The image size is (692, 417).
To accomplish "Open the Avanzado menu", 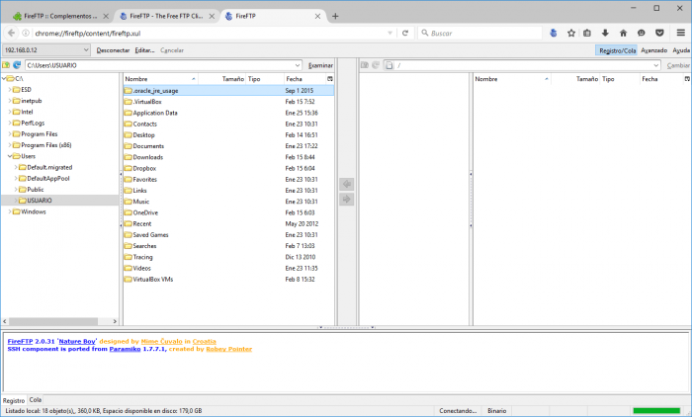I will pos(654,50).
